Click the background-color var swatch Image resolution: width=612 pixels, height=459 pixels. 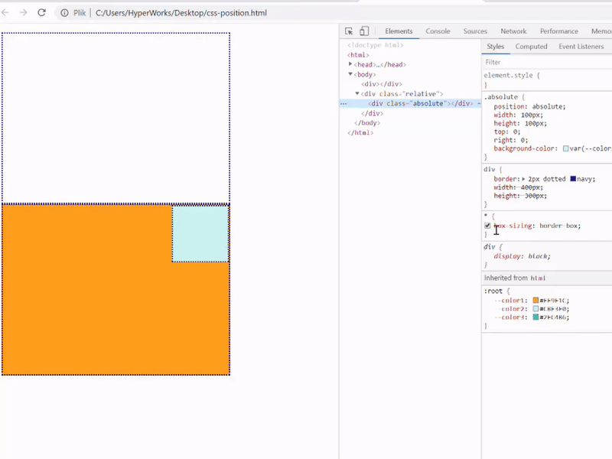(x=565, y=148)
